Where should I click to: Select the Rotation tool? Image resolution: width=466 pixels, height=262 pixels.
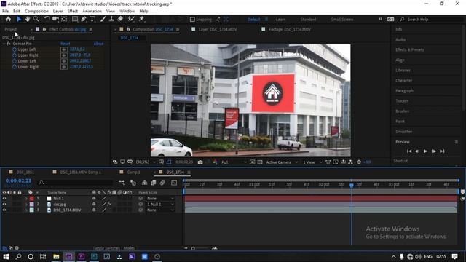47,19
